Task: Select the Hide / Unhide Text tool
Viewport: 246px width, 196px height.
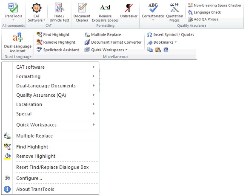Action: pos(59,12)
